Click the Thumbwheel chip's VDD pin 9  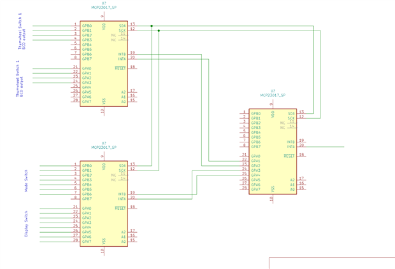[x=103, y=17]
